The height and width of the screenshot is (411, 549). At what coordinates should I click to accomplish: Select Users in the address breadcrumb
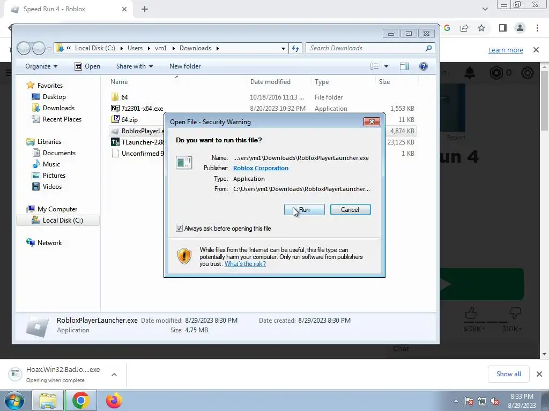point(135,48)
